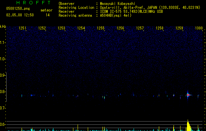Image resolution: width=206 pixels, height=131 pixels.
Task: Click time marker 1251
Action: [22, 28]
